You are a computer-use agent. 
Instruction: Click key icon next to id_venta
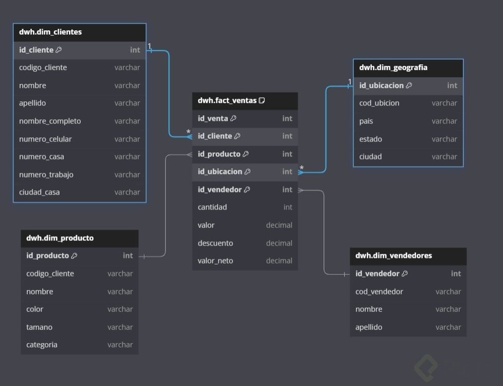[x=233, y=118]
